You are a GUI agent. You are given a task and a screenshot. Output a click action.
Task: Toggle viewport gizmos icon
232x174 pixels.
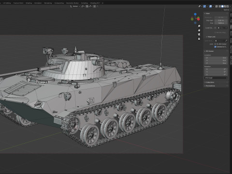(x=204, y=6)
